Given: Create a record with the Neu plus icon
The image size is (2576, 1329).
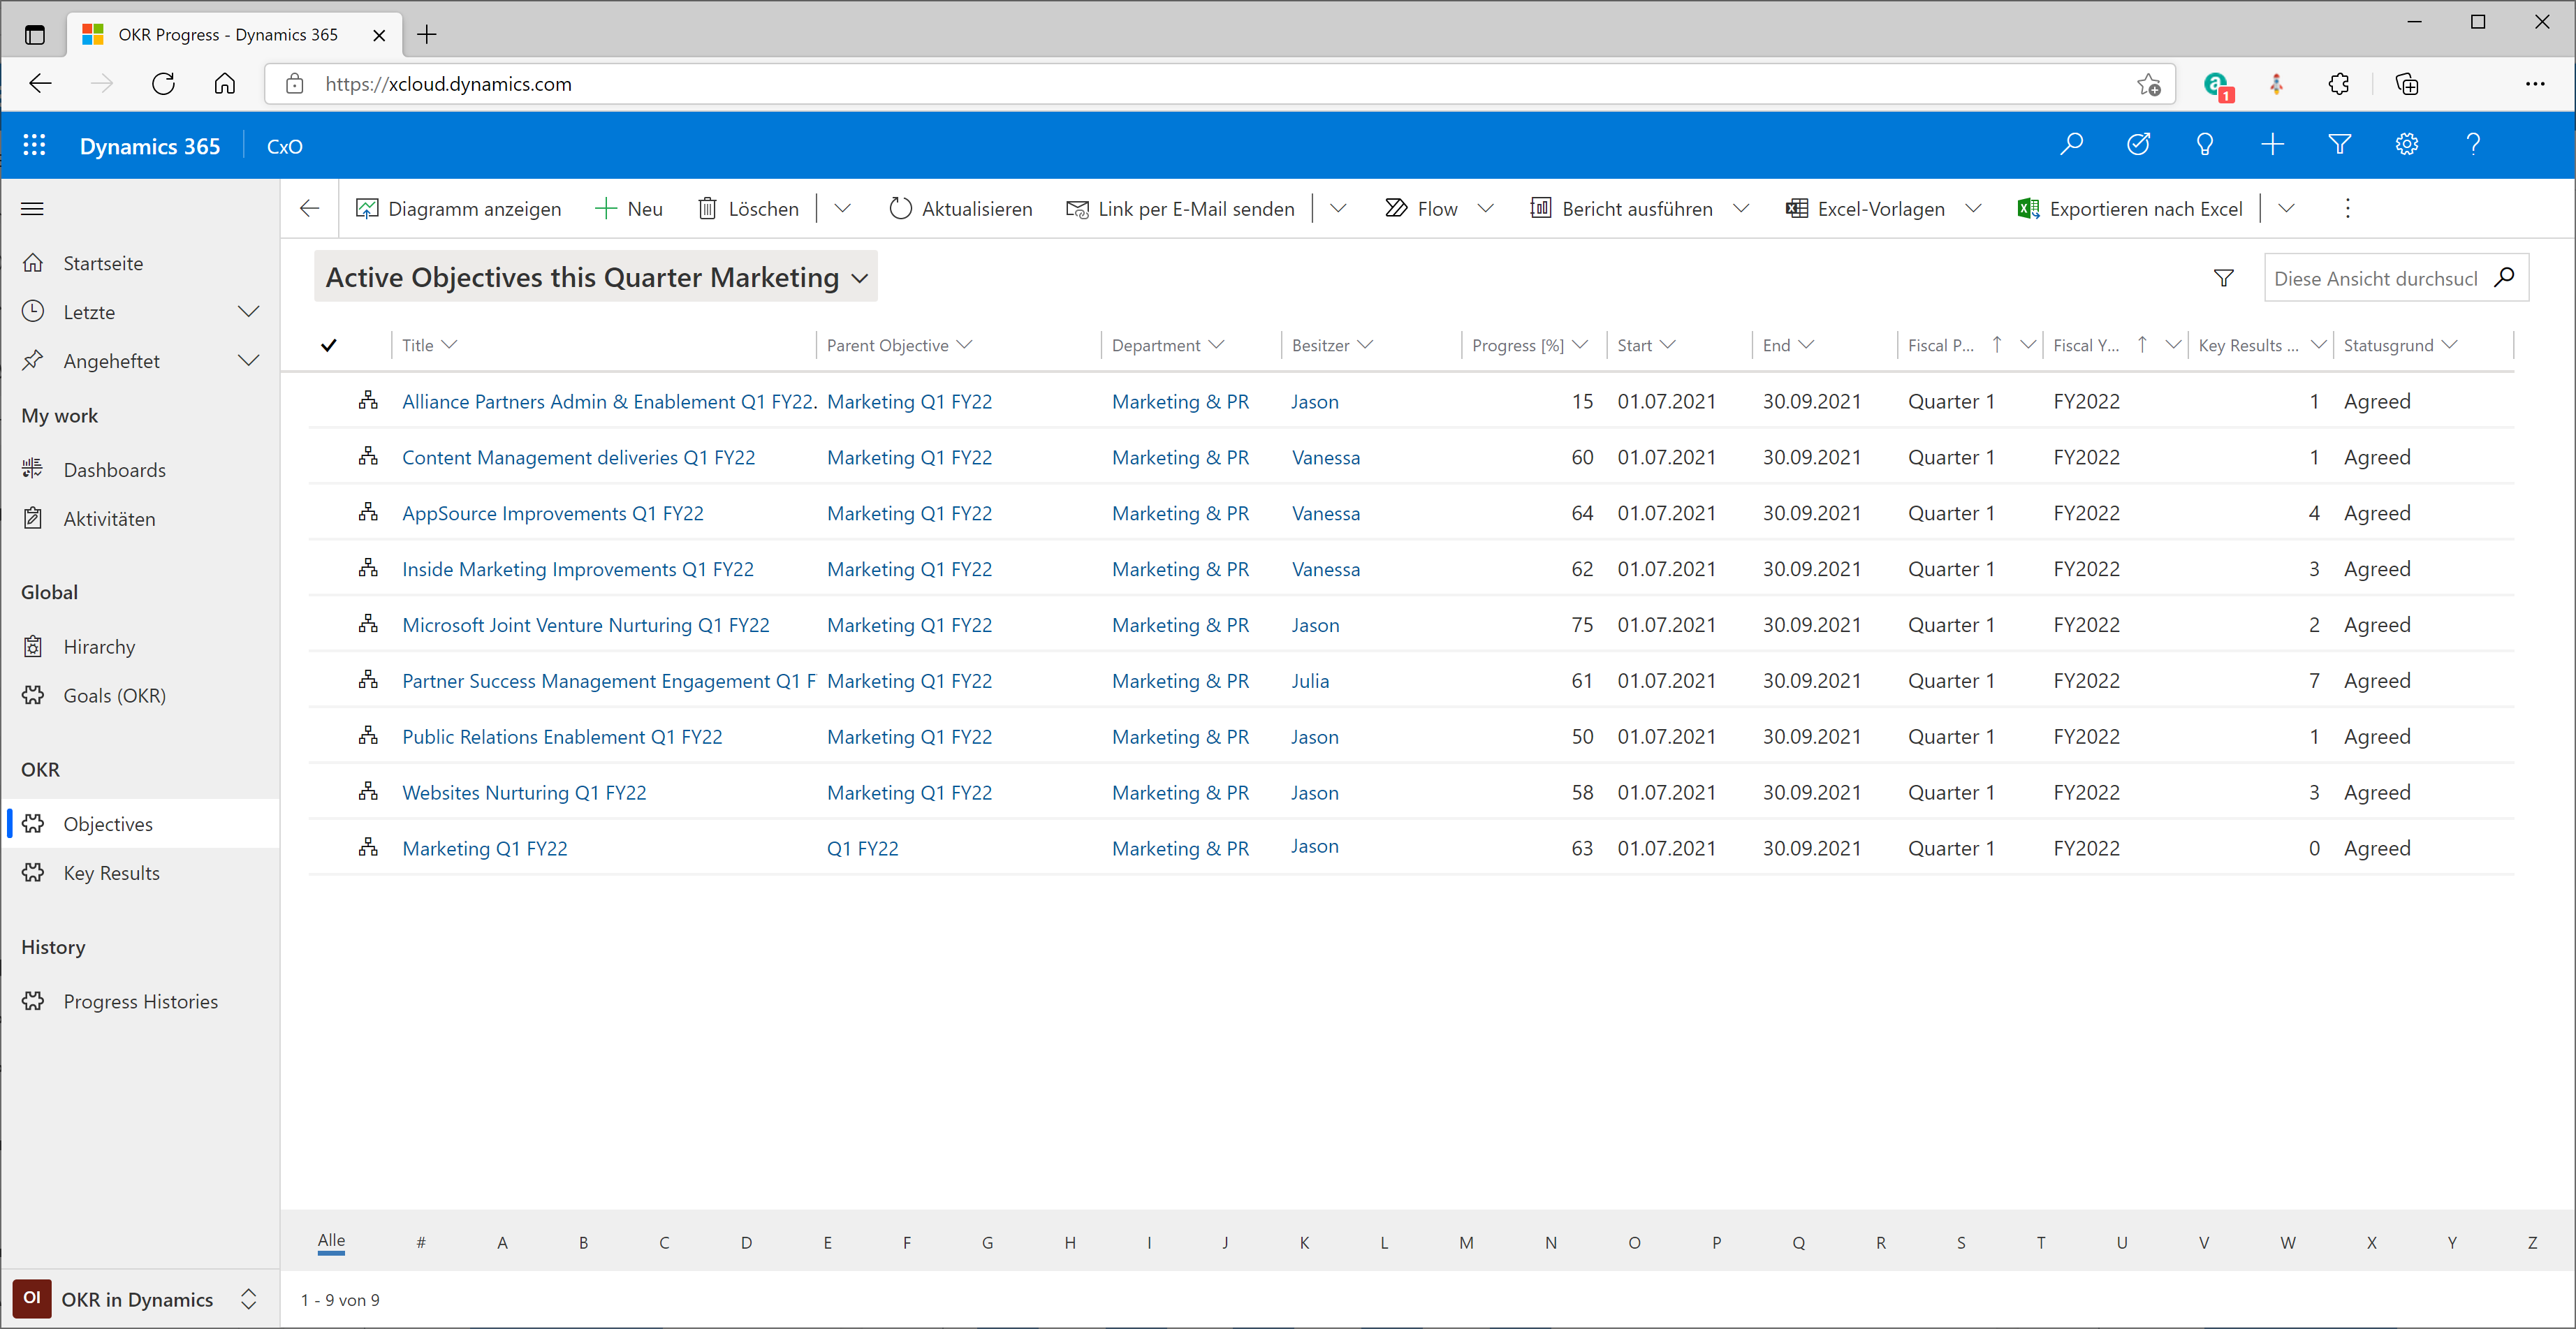Looking at the screenshot, I should pyautogui.click(x=607, y=208).
